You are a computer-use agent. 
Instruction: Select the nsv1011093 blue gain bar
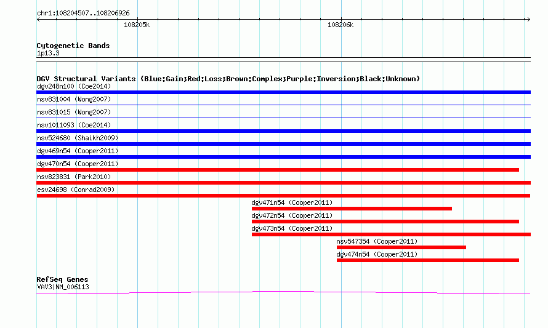coord(283,131)
